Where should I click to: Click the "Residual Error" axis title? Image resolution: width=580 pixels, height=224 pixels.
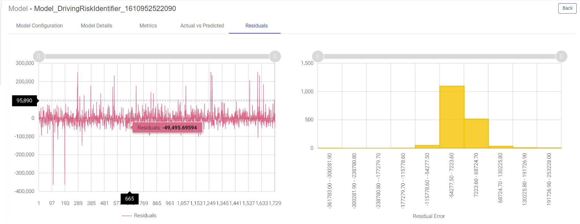[x=429, y=216]
